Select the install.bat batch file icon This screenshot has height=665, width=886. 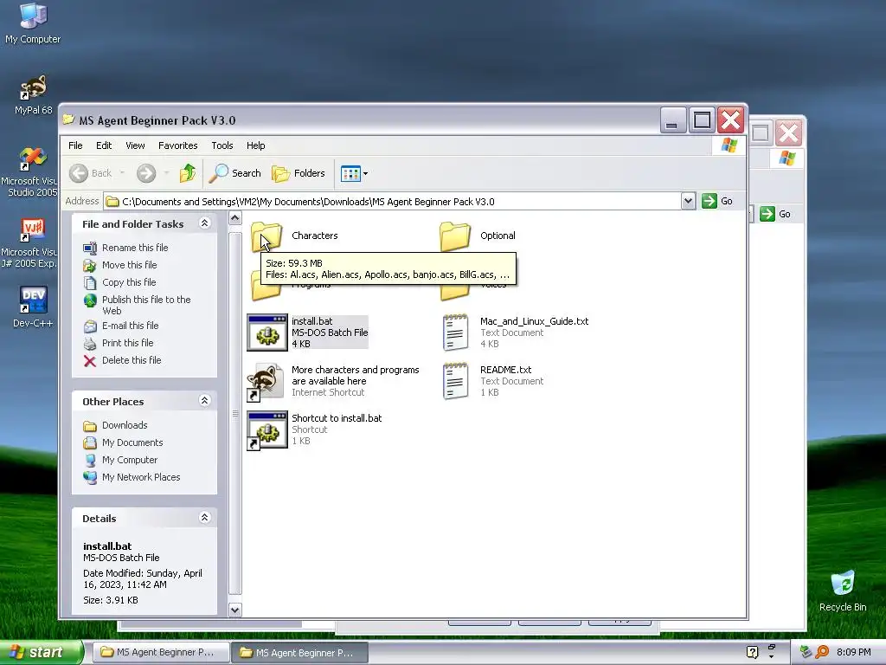click(x=266, y=332)
